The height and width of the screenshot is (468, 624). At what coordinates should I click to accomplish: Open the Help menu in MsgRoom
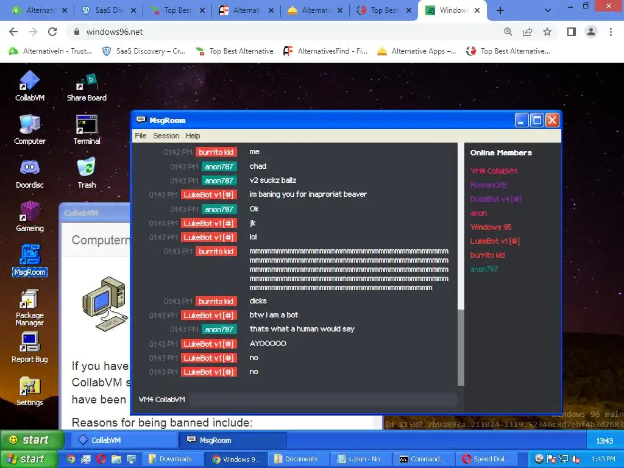[x=193, y=136]
